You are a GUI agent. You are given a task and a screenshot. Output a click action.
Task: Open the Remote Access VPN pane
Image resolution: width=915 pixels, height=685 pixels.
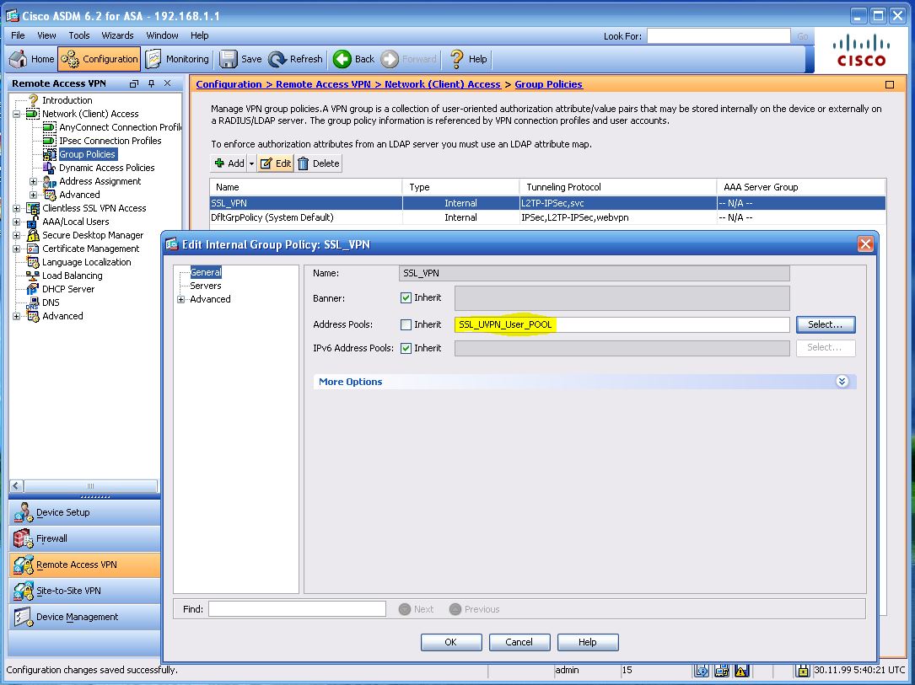coord(84,565)
